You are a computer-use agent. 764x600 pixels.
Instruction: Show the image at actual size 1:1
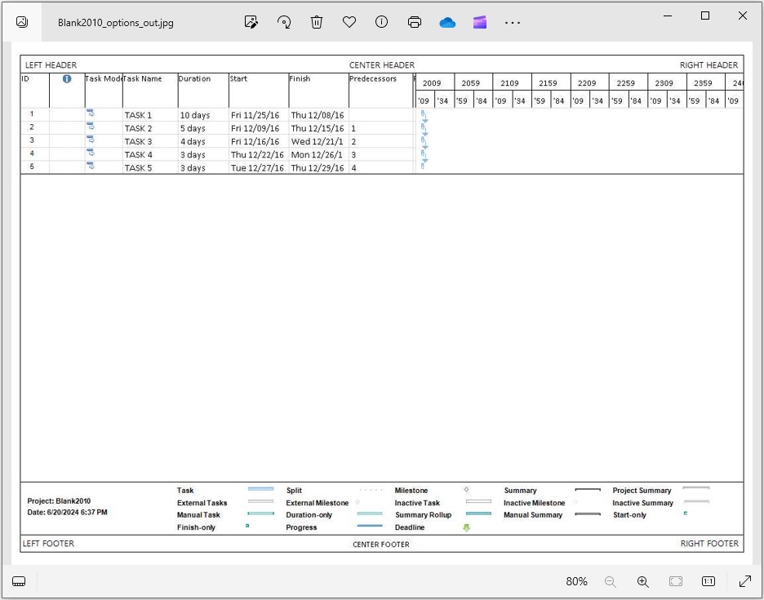(708, 581)
